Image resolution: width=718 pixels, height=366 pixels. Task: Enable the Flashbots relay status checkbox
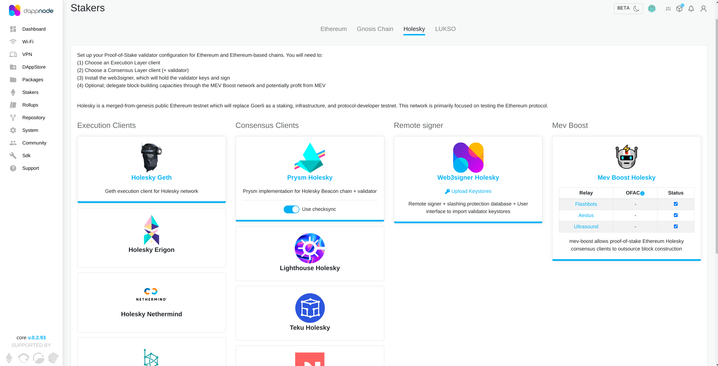pyautogui.click(x=676, y=204)
